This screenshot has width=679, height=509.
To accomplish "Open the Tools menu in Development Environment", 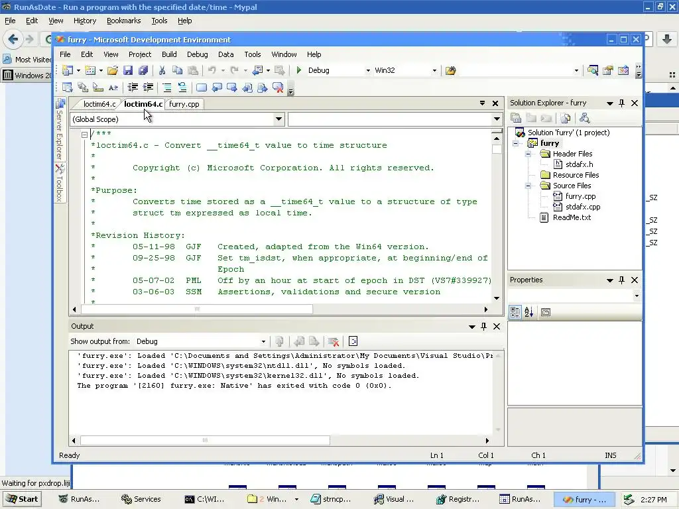I will [253, 54].
